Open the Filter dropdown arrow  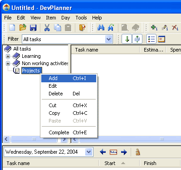[x=109, y=39]
